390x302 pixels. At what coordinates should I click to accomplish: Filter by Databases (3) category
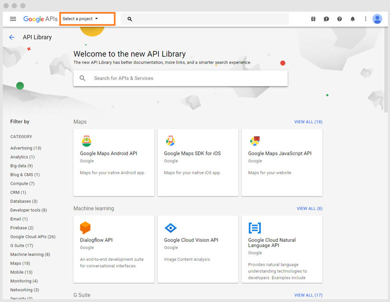(24, 201)
